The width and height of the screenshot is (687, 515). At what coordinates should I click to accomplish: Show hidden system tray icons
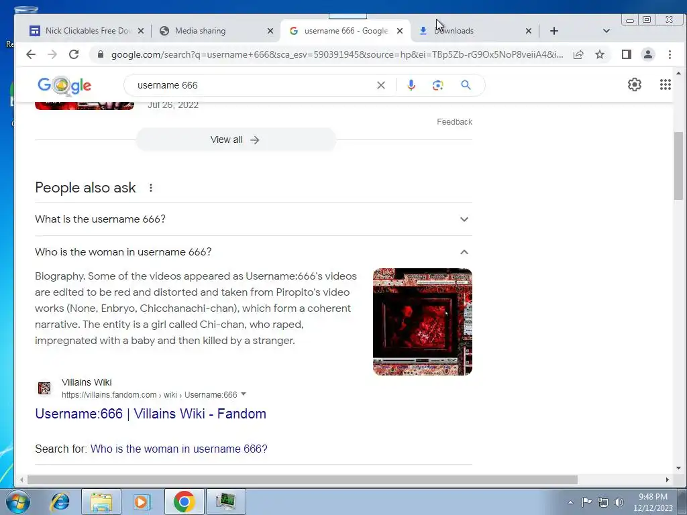click(x=570, y=502)
